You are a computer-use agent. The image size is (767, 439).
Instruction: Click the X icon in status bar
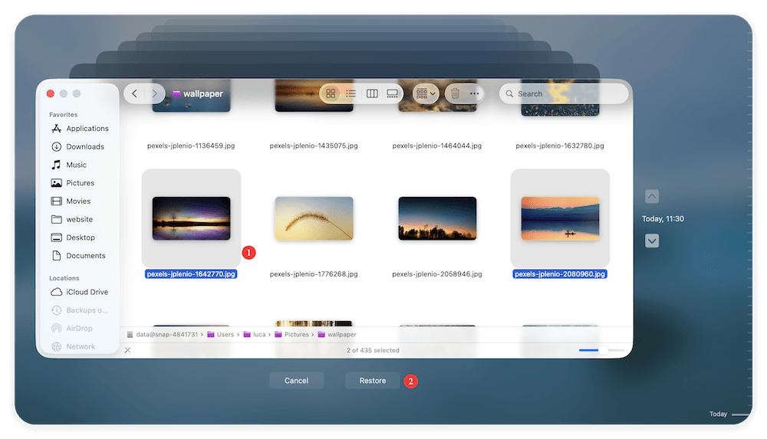127,350
